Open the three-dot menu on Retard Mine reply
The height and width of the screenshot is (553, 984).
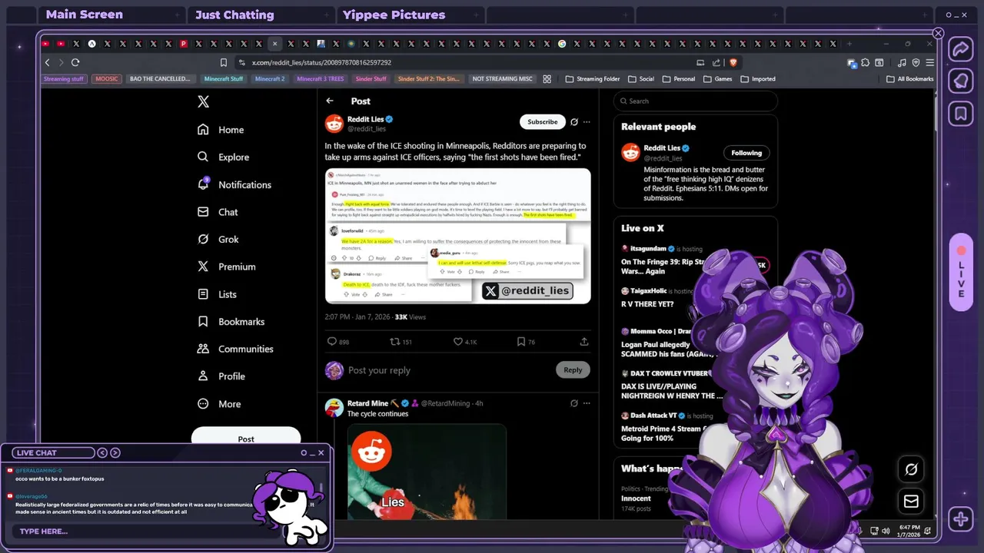[x=587, y=402]
